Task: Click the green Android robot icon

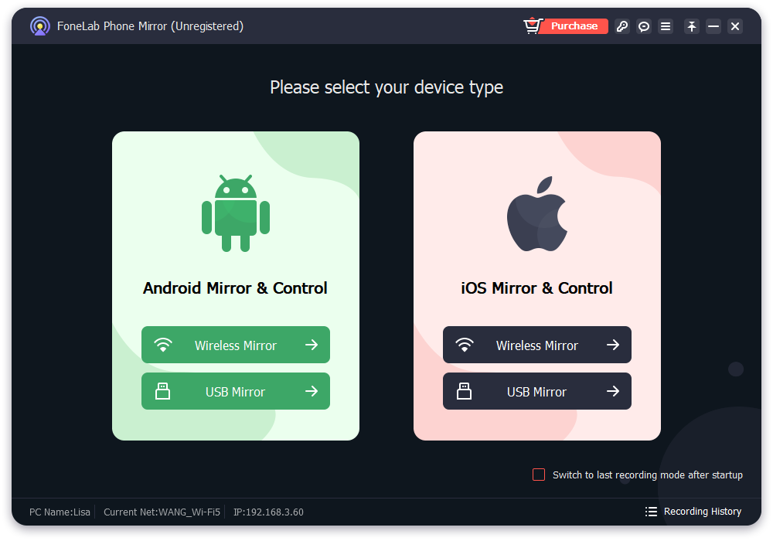Action: [x=236, y=213]
